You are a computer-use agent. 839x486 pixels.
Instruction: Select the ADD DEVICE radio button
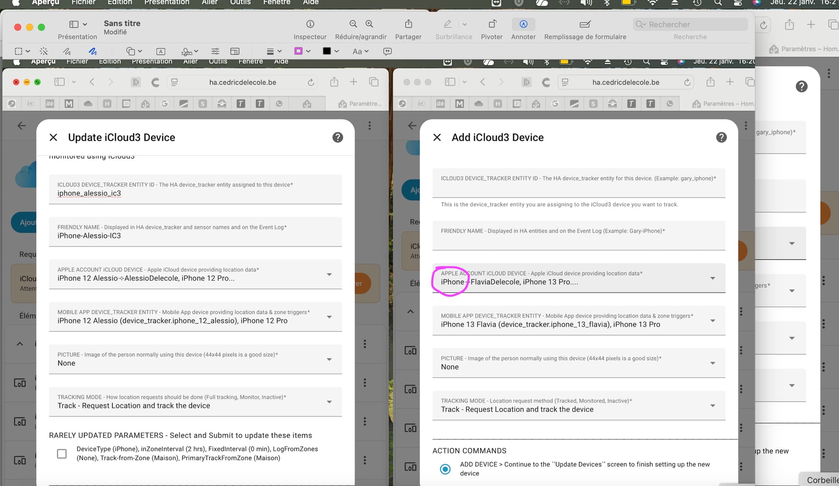pyautogui.click(x=445, y=469)
